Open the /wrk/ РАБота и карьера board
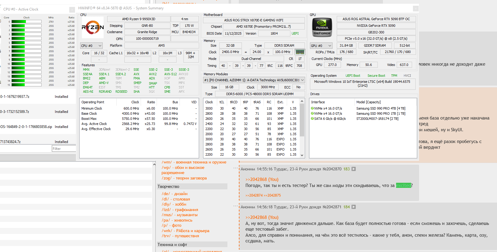Screen dimensions: 497x252 pos(185,231)
